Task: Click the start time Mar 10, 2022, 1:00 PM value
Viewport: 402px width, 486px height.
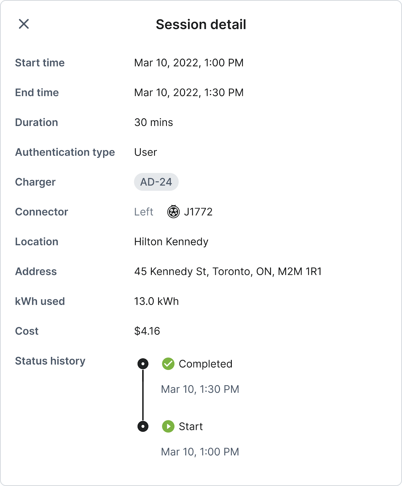Action: [189, 63]
